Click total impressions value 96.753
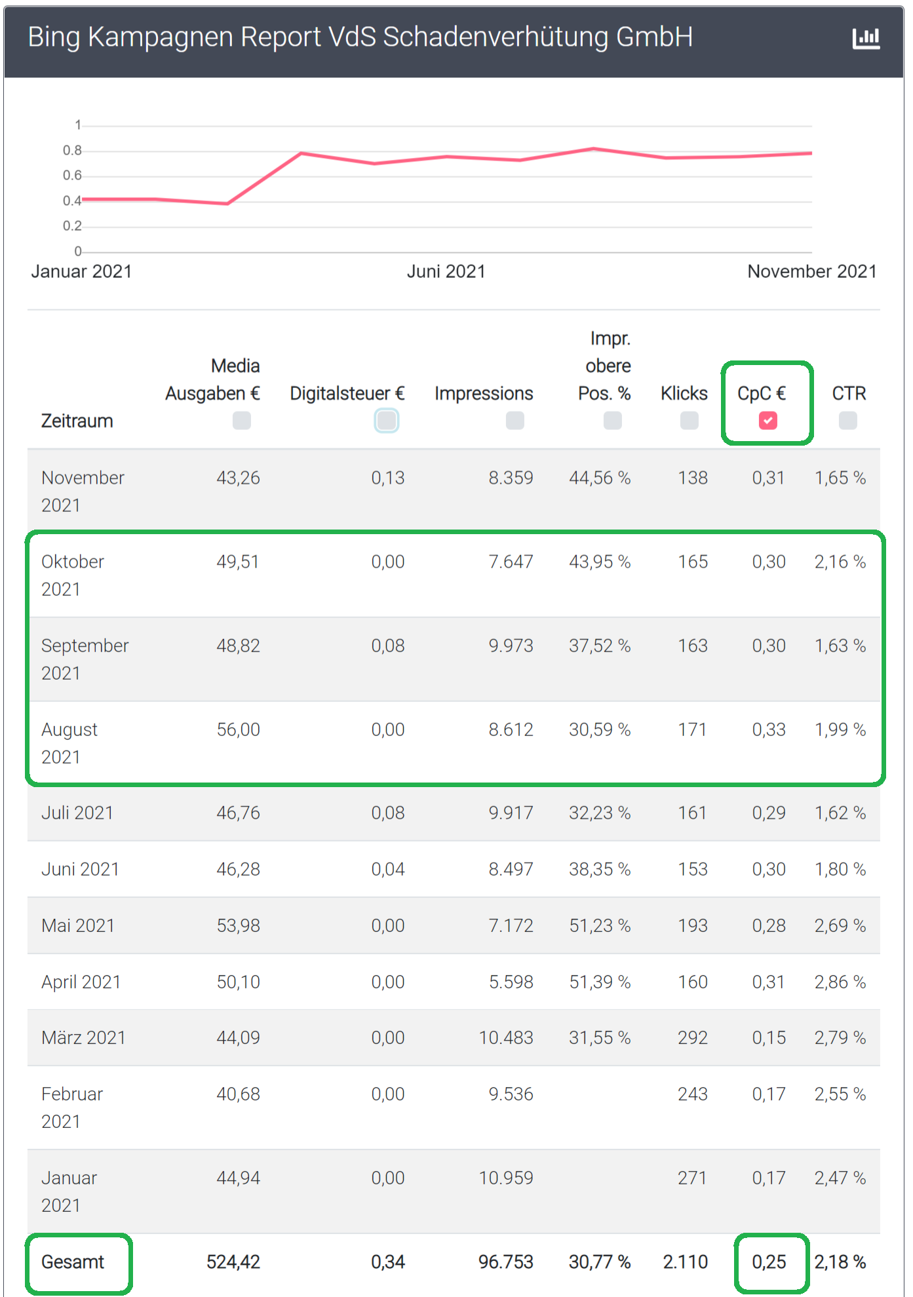Viewport: 913px width, 1297px height. click(506, 1262)
